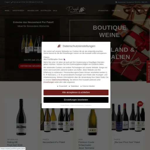
Task: Open the Impressum footer link
Action: (88, 105)
